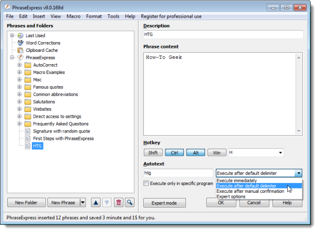
Task: Click the phrase content scrollbar down arrow
Action: 299,131
